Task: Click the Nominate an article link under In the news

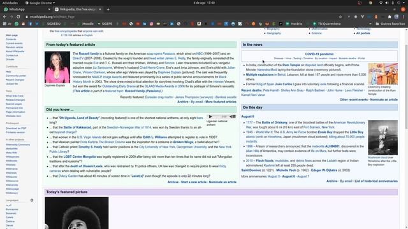Action: click(x=384, y=100)
